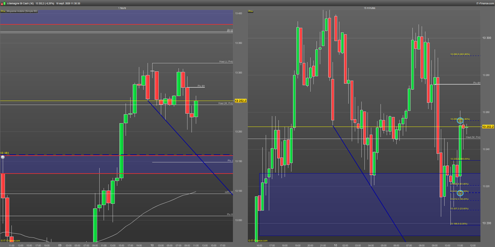
Task: Click the 13 400 value on the 1 heure price axis
Action: click(x=239, y=13)
